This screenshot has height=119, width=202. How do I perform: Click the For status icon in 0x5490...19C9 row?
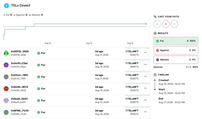[39, 89]
